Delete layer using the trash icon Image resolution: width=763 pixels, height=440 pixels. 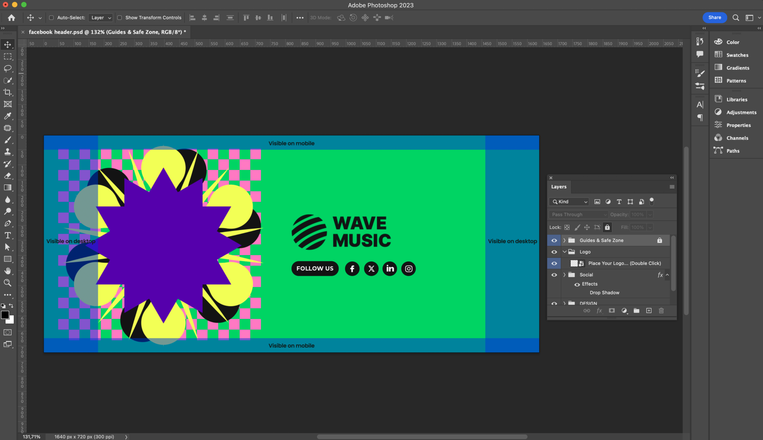661,311
